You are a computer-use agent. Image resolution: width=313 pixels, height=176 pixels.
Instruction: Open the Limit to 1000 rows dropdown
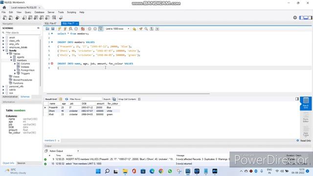pyautogui.click(x=117, y=29)
